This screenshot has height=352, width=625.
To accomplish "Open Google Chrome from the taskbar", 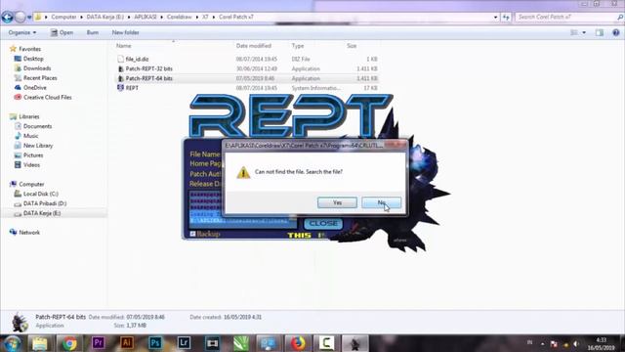I will point(69,343).
